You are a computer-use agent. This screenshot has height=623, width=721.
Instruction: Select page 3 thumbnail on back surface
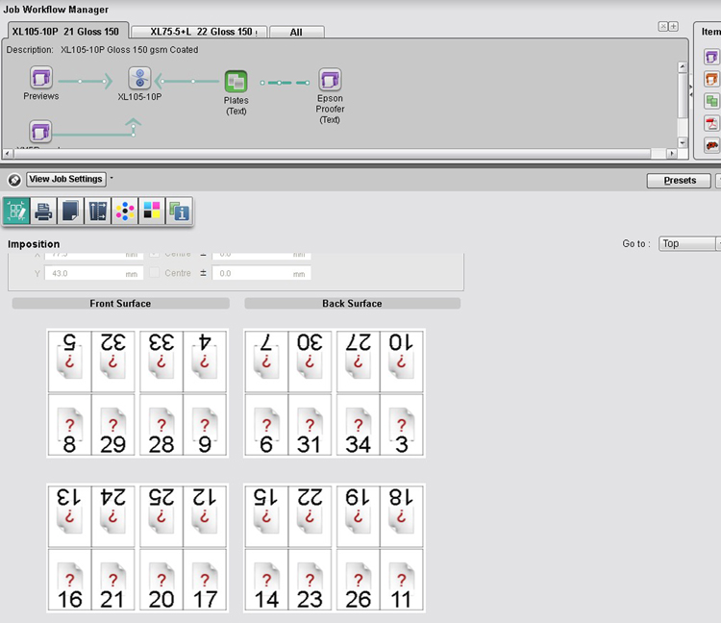click(x=402, y=425)
